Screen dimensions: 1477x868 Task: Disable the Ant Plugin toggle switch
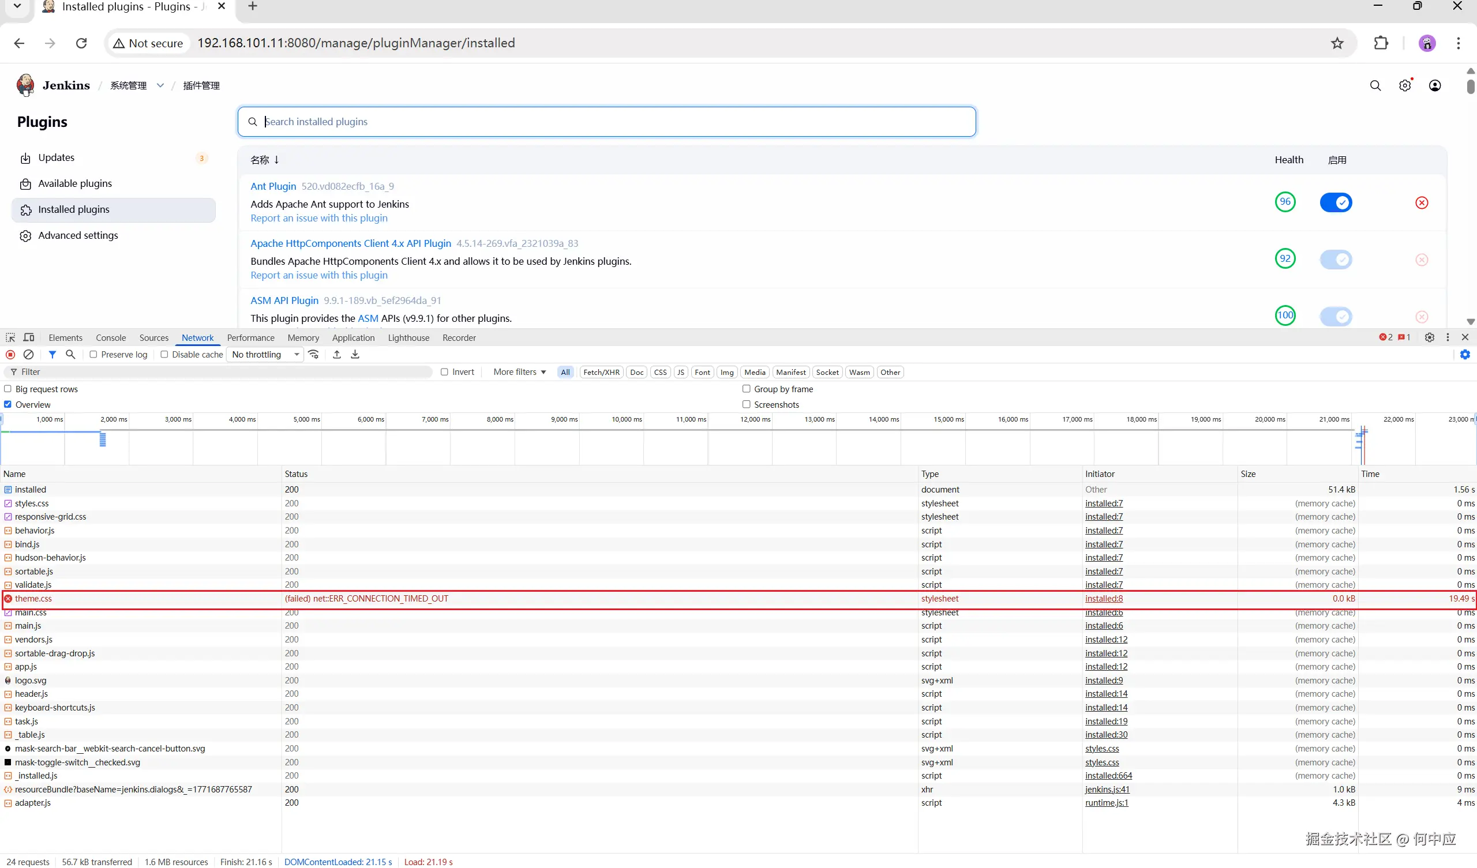1336,203
